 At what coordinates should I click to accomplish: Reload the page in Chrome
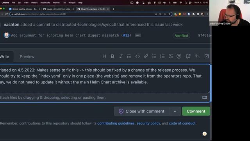point(6,14)
